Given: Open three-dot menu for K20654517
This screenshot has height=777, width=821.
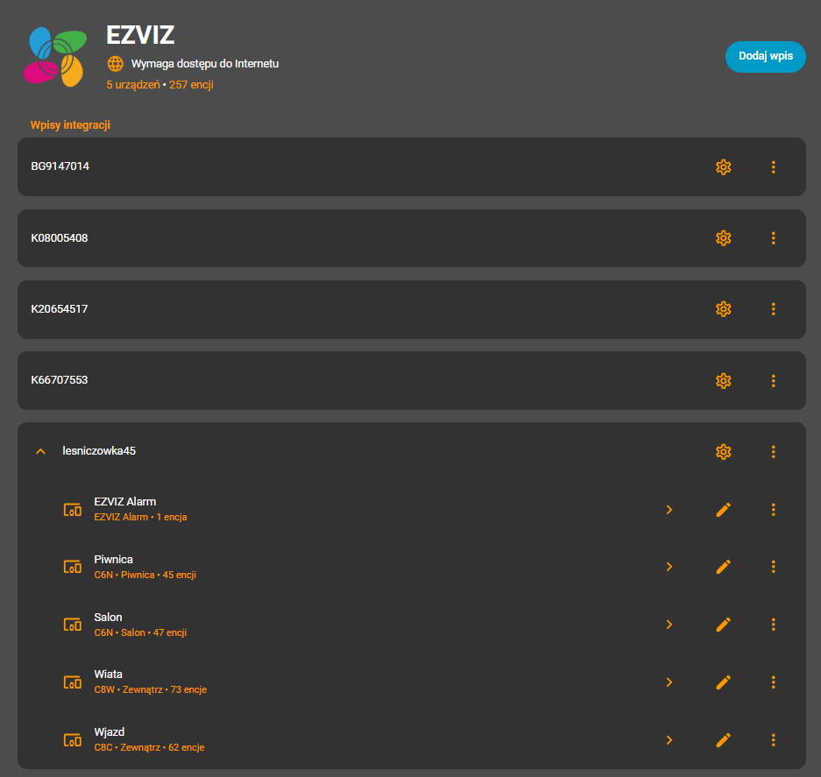Looking at the screenshot, I should (x=773, y=308).
